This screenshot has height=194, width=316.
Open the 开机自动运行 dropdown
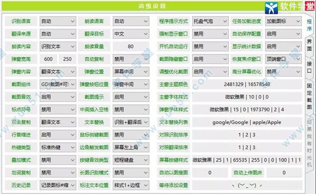[210, 47]
